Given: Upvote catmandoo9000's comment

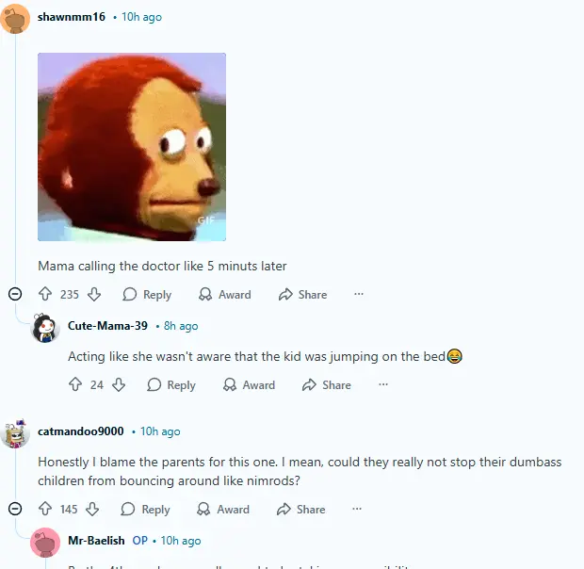Looking at the screenshot, I should (45, 509).
